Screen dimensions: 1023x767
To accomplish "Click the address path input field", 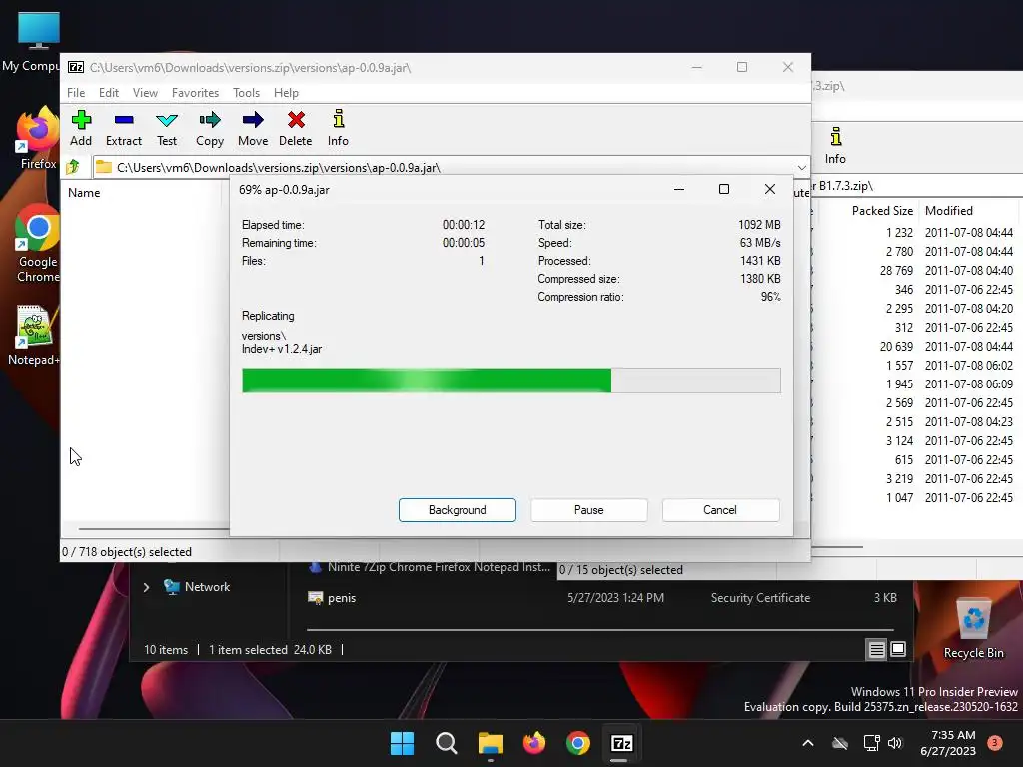I will [451, 168].
